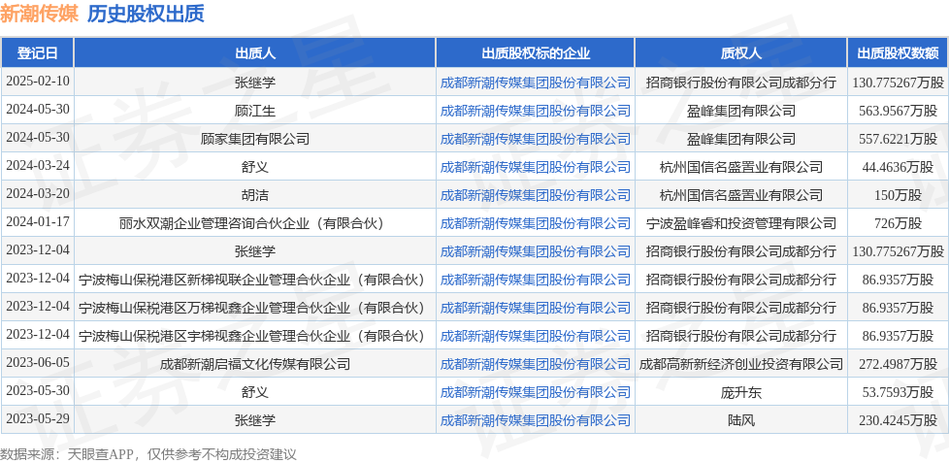Open company link in 胡洁 row
This screenshot has height=463, width=949.
(535, 195)
